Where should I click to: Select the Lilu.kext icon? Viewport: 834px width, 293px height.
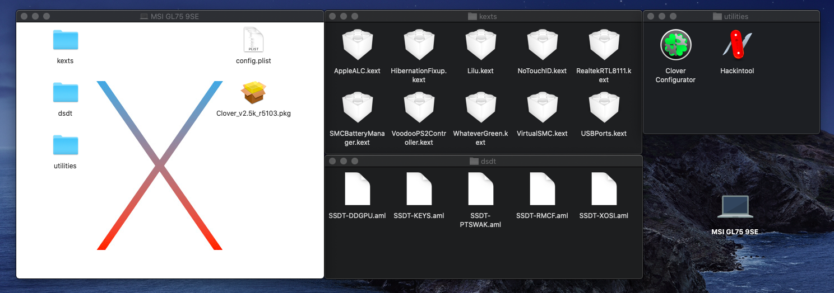[480, 45]
